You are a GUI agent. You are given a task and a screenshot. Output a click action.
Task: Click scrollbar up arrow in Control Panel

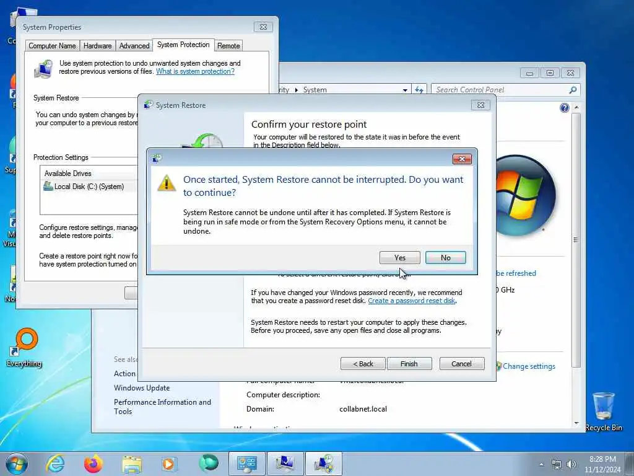[x=576, y=107]
